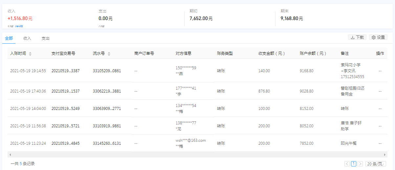Click the sort arrows beside 流水号

tap(109, 54)
